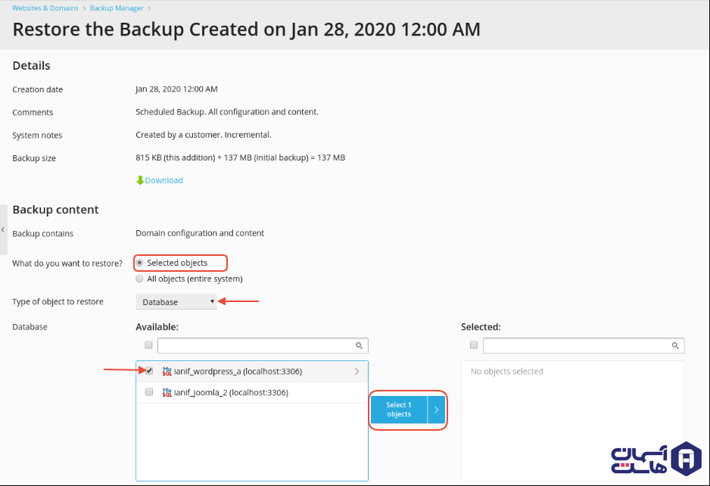
Task: Click the 'Select 1 objects' button
Action: pyautogui.click(x=399, y=410)
